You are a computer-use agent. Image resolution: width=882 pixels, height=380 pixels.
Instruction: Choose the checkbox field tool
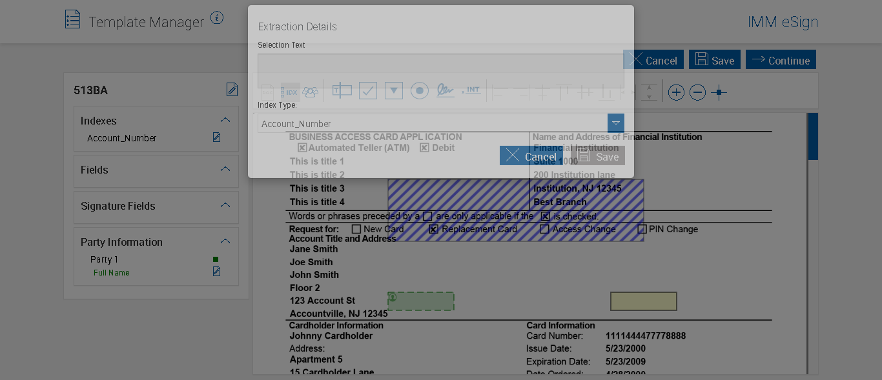(x=368, y=91)
